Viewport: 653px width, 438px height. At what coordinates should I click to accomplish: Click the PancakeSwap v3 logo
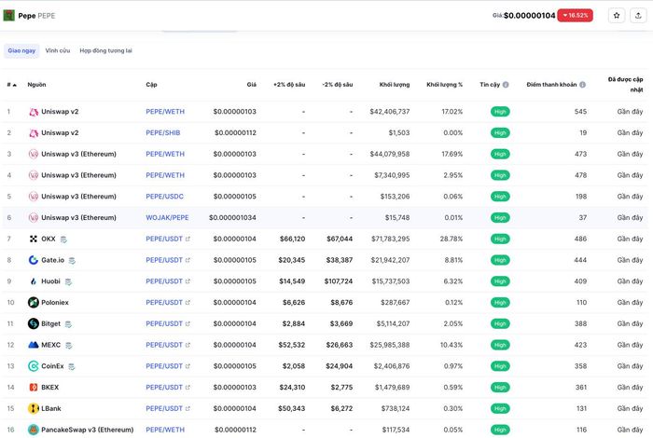(34, 430)
